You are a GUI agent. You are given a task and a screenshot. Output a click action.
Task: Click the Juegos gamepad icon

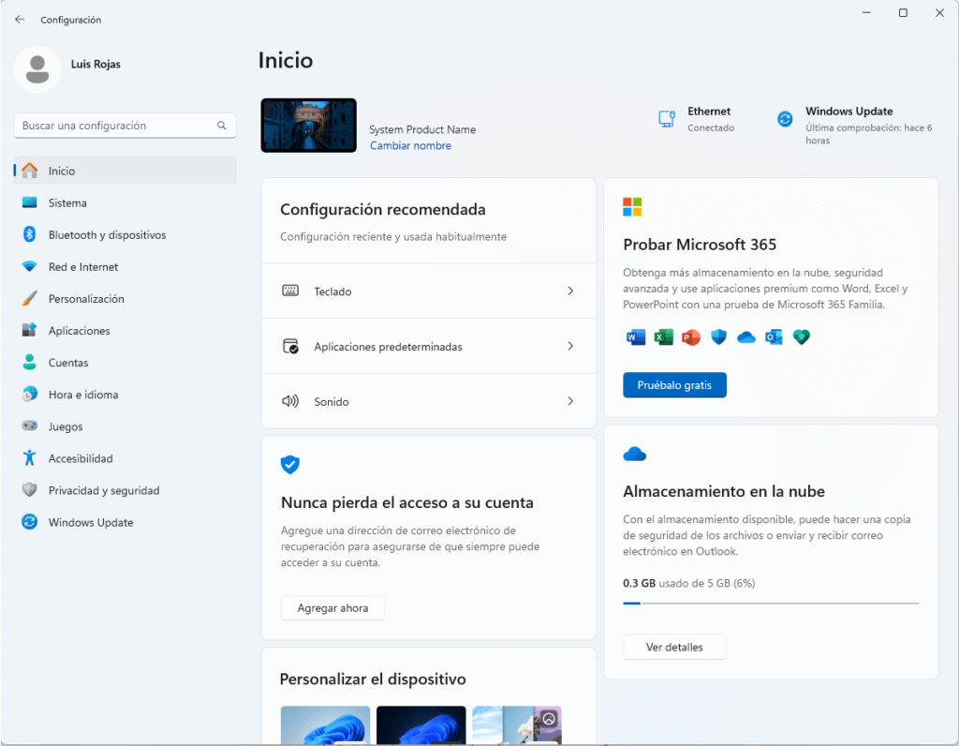click(29, 426)
